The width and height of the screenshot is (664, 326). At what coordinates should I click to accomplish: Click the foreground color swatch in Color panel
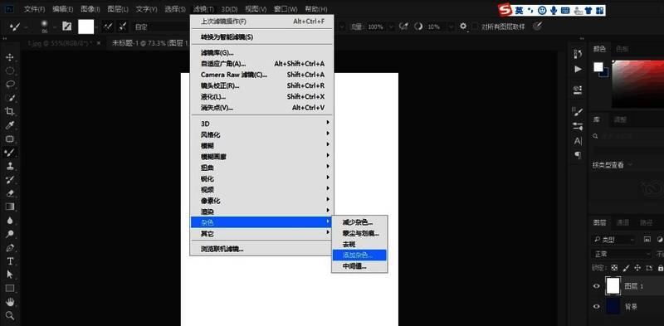coord(598,67)
